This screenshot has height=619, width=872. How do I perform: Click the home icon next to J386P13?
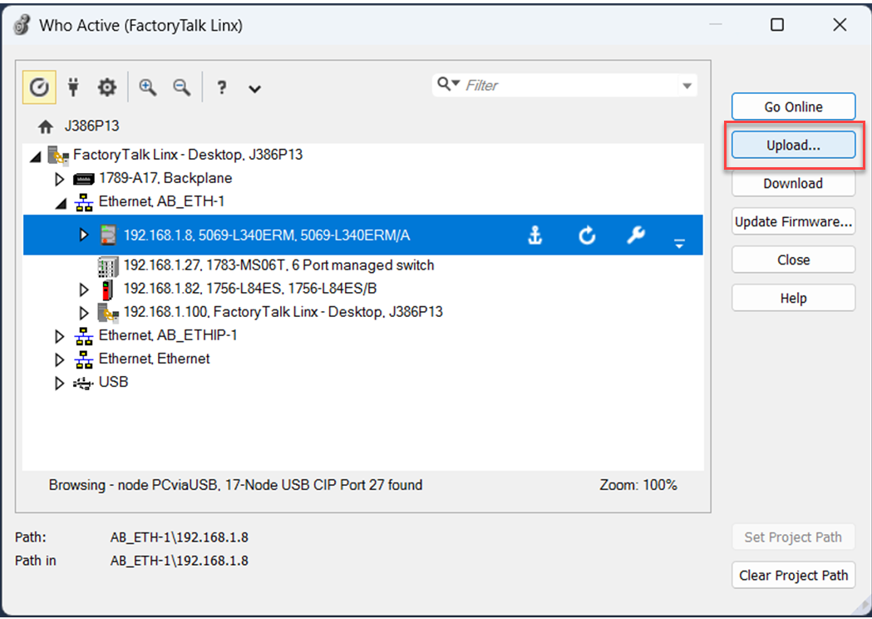pos(46,127)
